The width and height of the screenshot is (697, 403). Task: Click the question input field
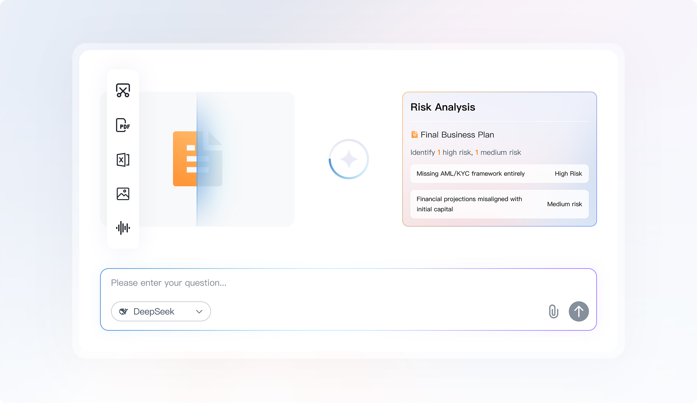313,283
